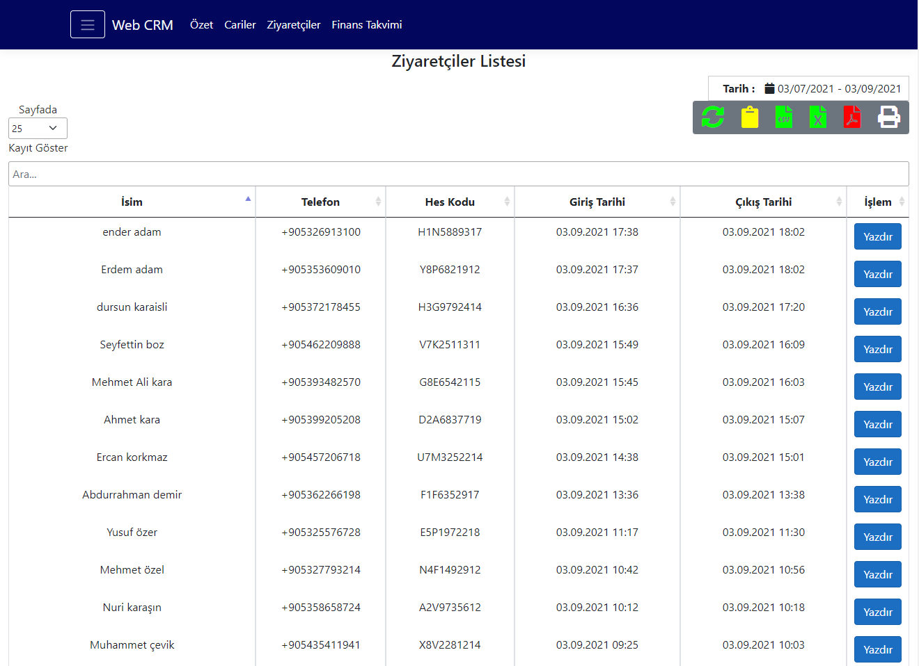
Task: Click Yazdır for dursun karaisli
Action: 878,311
